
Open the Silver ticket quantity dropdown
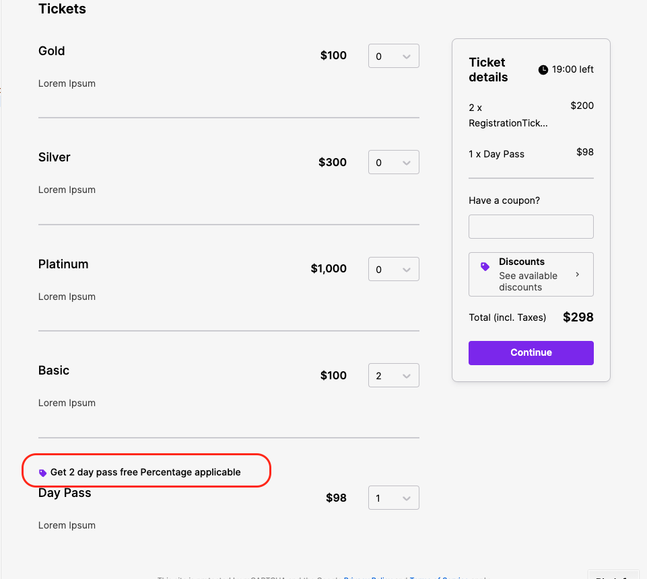(394, 163)
